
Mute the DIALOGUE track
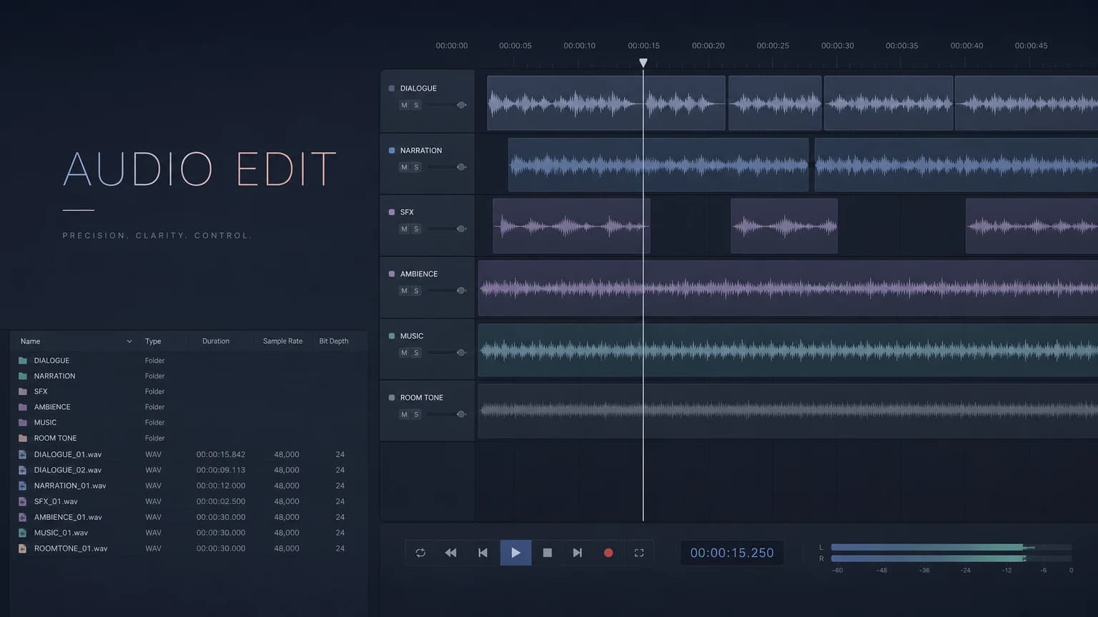pyautogui.click(x=405, y=105)
